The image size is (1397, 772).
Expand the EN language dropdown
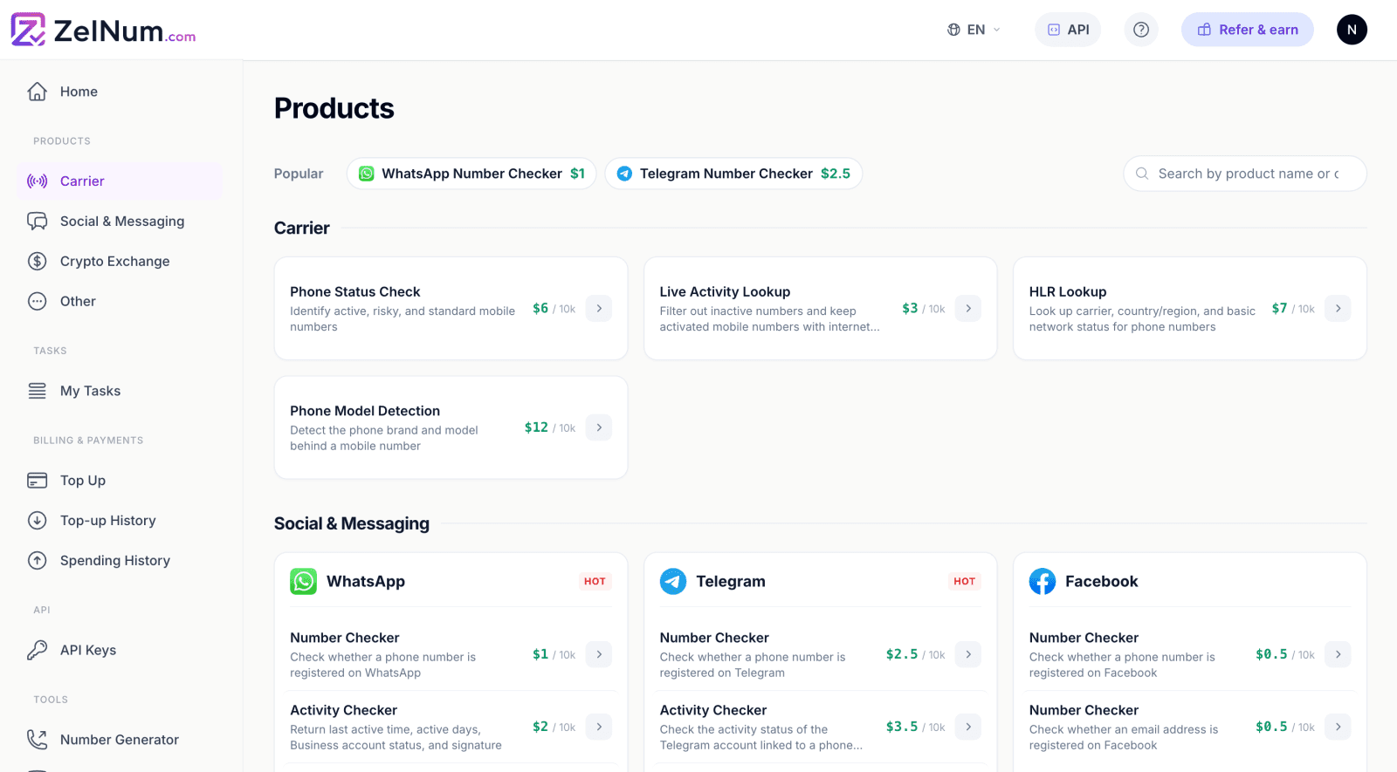click(x=974, y=30)
